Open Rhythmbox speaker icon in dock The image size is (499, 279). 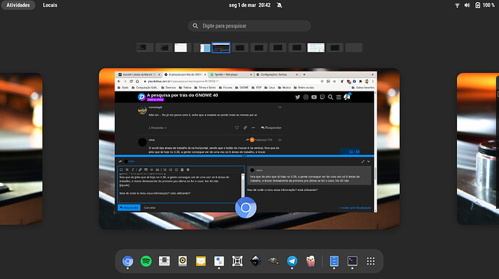pos(183,261)
